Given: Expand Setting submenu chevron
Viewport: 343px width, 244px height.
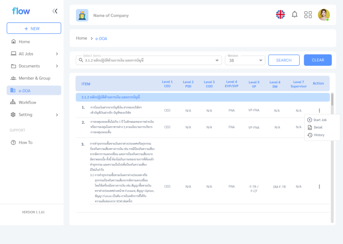Looking at the screenshot, I should 57,115.
